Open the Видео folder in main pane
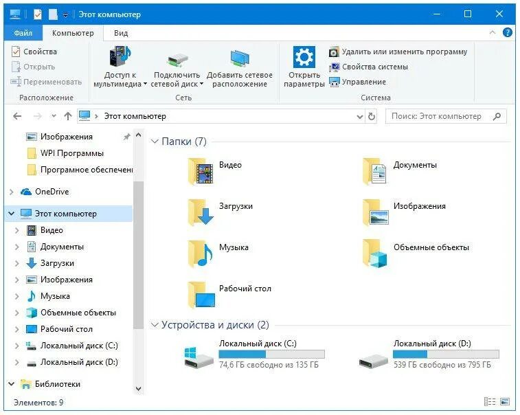 coord(215,172)
